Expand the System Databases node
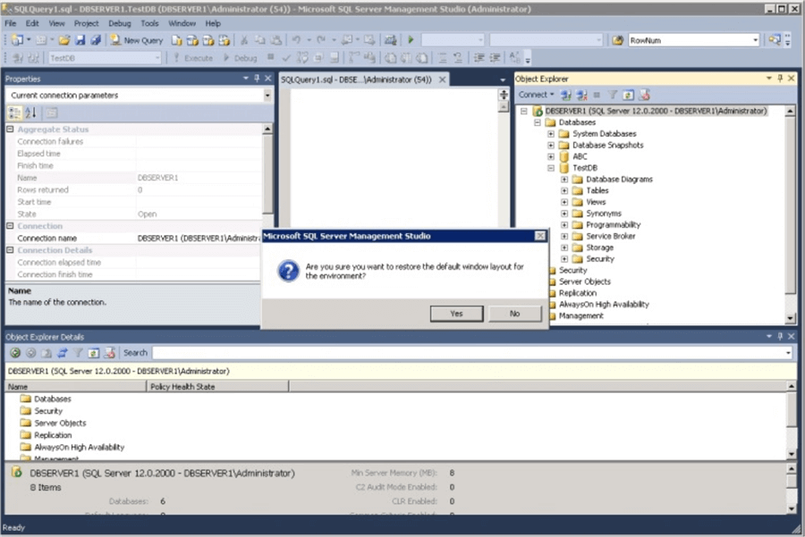 click(551, 134)
